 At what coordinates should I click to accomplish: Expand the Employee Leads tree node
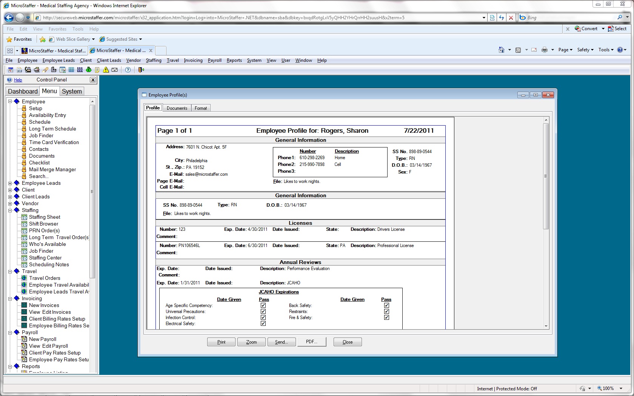coord(10,183)
